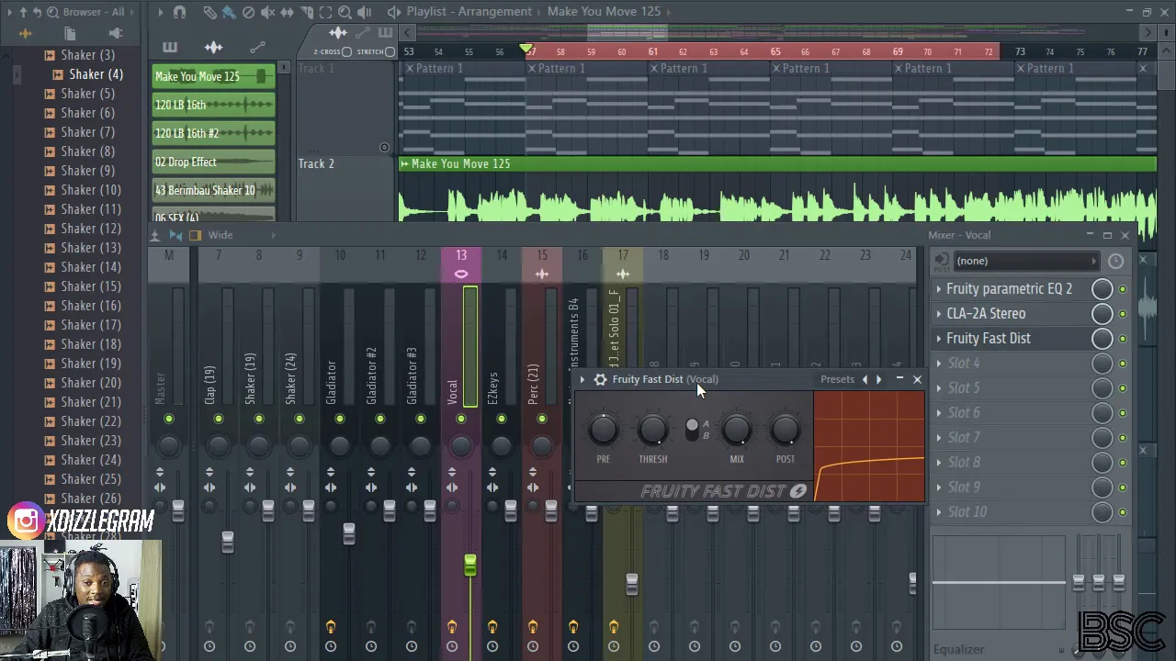This screenshot has height=661, width=1176.
Task: Toggle the STRETCH checkbox
Action: pos(390,51)
